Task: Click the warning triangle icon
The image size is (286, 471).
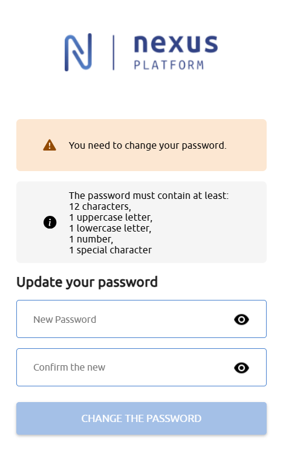Action: coord(50,145)
